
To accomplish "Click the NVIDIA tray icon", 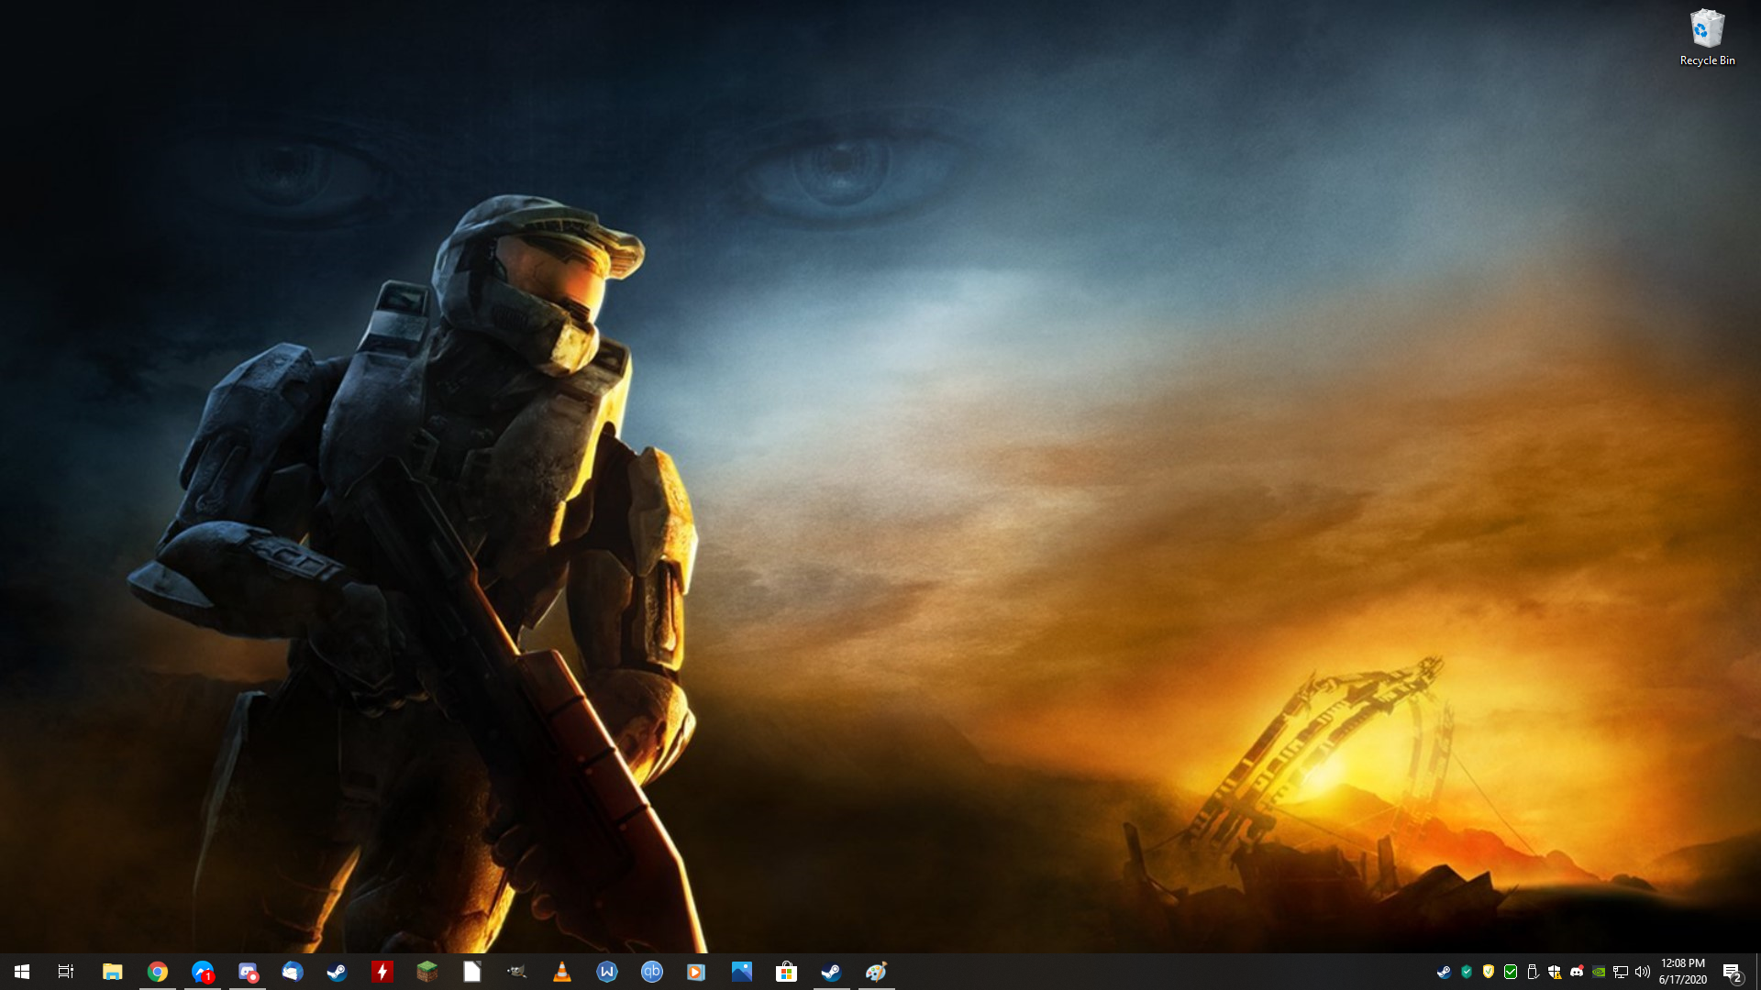I will 1599,972.
